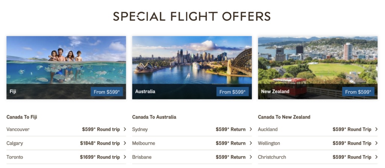Viewport: 385px width, 168px height.
Task: Open the New Zealand 'From $599*' price button
Action: point(358,92)
